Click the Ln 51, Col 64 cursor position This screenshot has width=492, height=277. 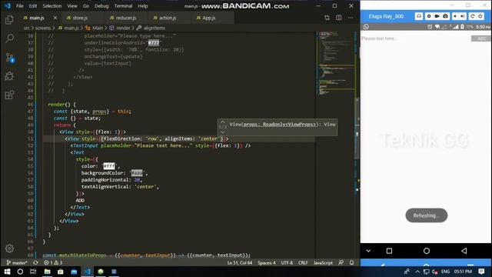pyautogui.click(x=239, y=262)
